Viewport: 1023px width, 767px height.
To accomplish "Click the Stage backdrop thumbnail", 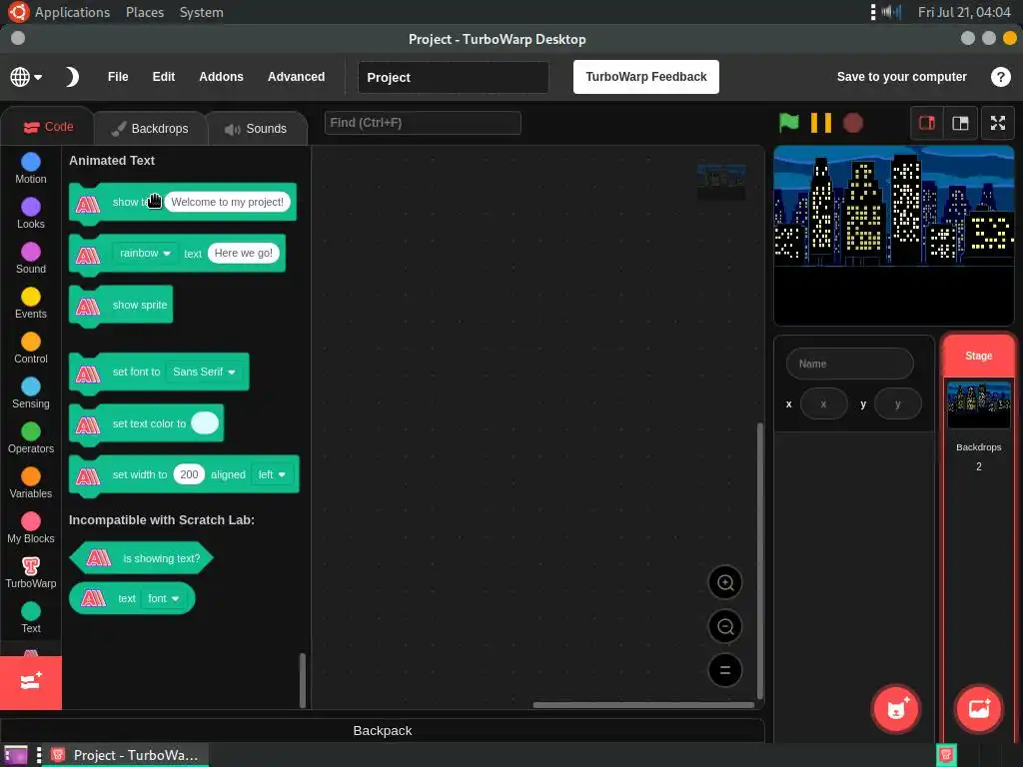I will [979, 405].
